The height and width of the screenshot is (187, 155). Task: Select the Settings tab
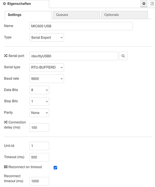[x=28, y=15]
